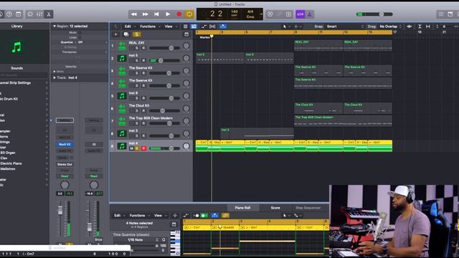The width and height of the screenshot is (459, 258).
Task: Click the Rewind transport button
Action: [134, 14]
